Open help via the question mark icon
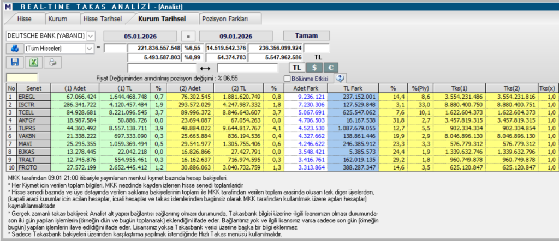 point(341,79)
